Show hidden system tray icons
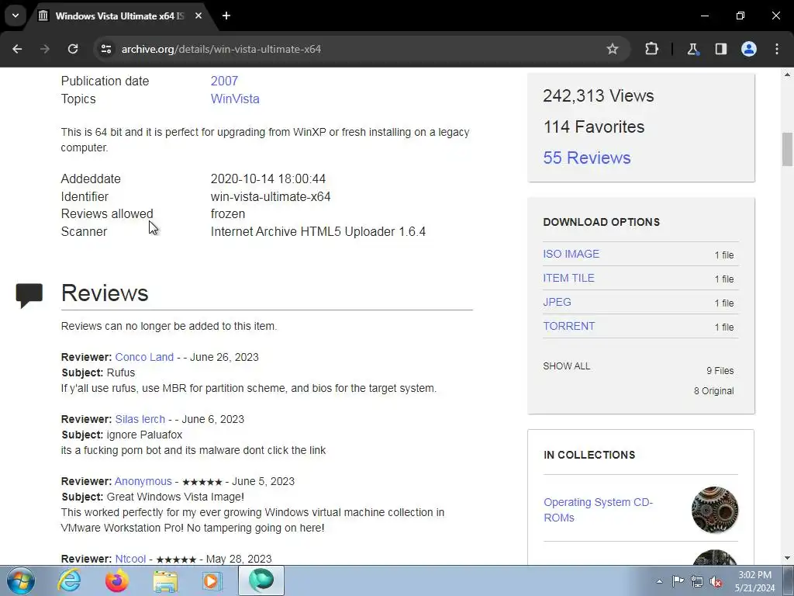Viewport: 794px width, 596px height. click(659, 581)
